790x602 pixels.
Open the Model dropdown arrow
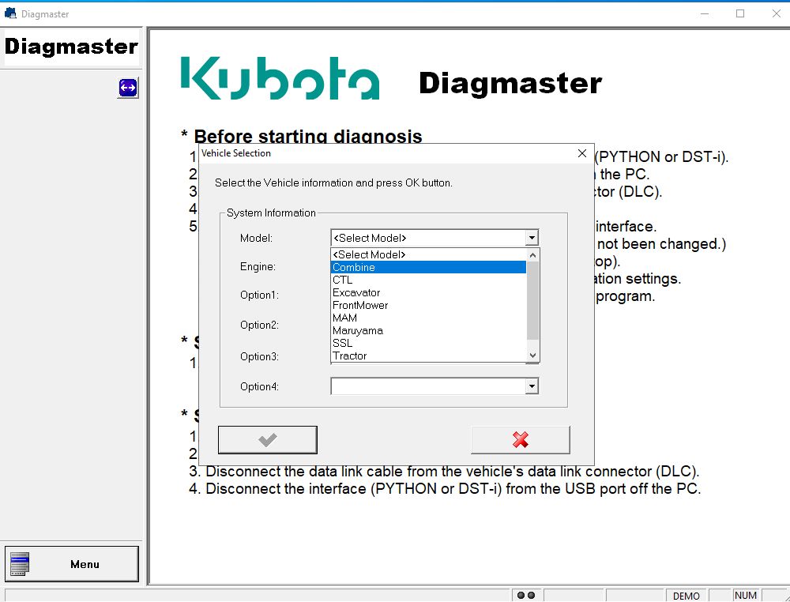(532, 238)
